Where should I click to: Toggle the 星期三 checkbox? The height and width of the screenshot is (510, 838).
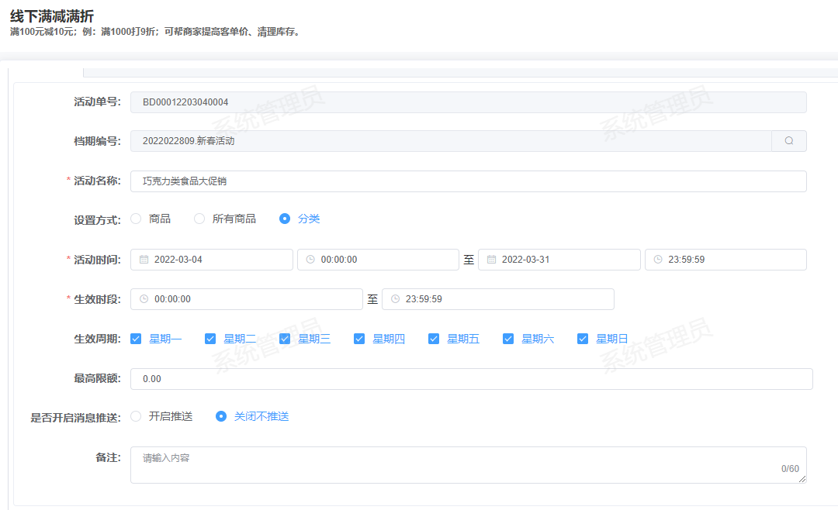285,339
